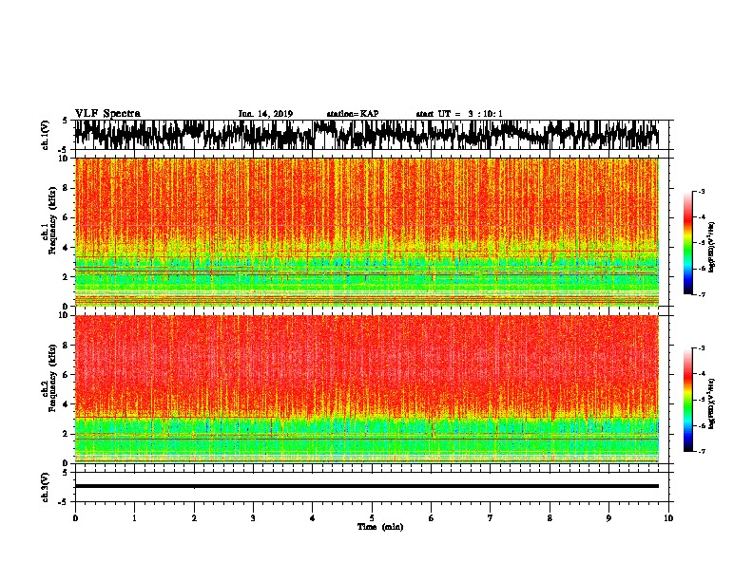
Task: Click the ch.1 color bar log(PSD) label
Action: (x=712, y=248)
